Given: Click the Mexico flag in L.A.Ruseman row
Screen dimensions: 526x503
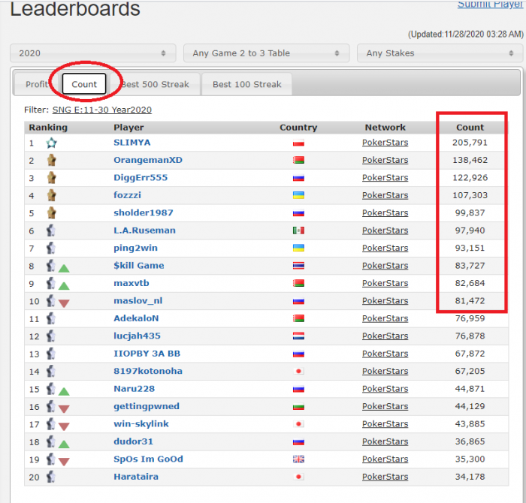Looking at the screenshot, I should pos(298,230).
